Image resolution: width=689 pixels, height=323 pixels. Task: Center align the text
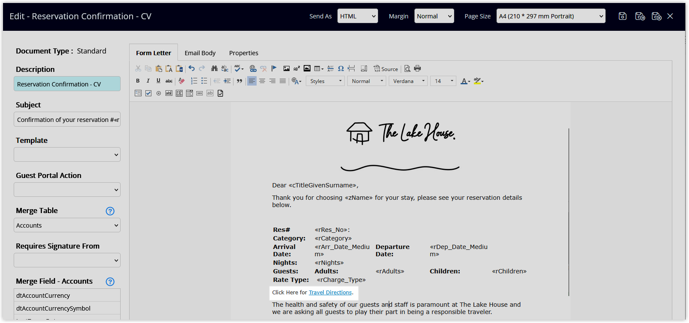[x=262, y=81]
